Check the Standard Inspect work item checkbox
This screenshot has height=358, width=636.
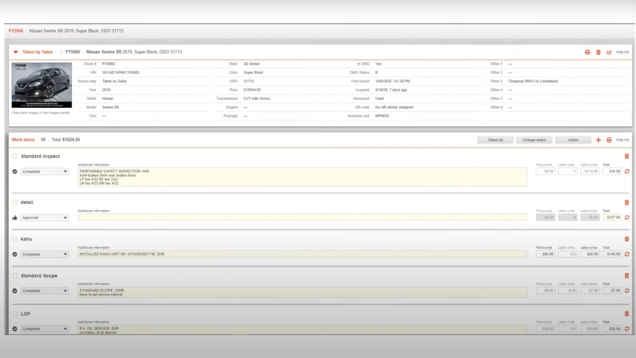(15, 156)
